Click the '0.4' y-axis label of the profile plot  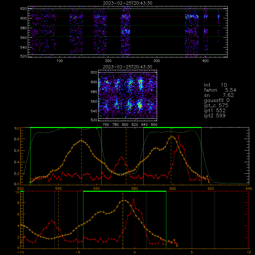(x=17, y=162)
